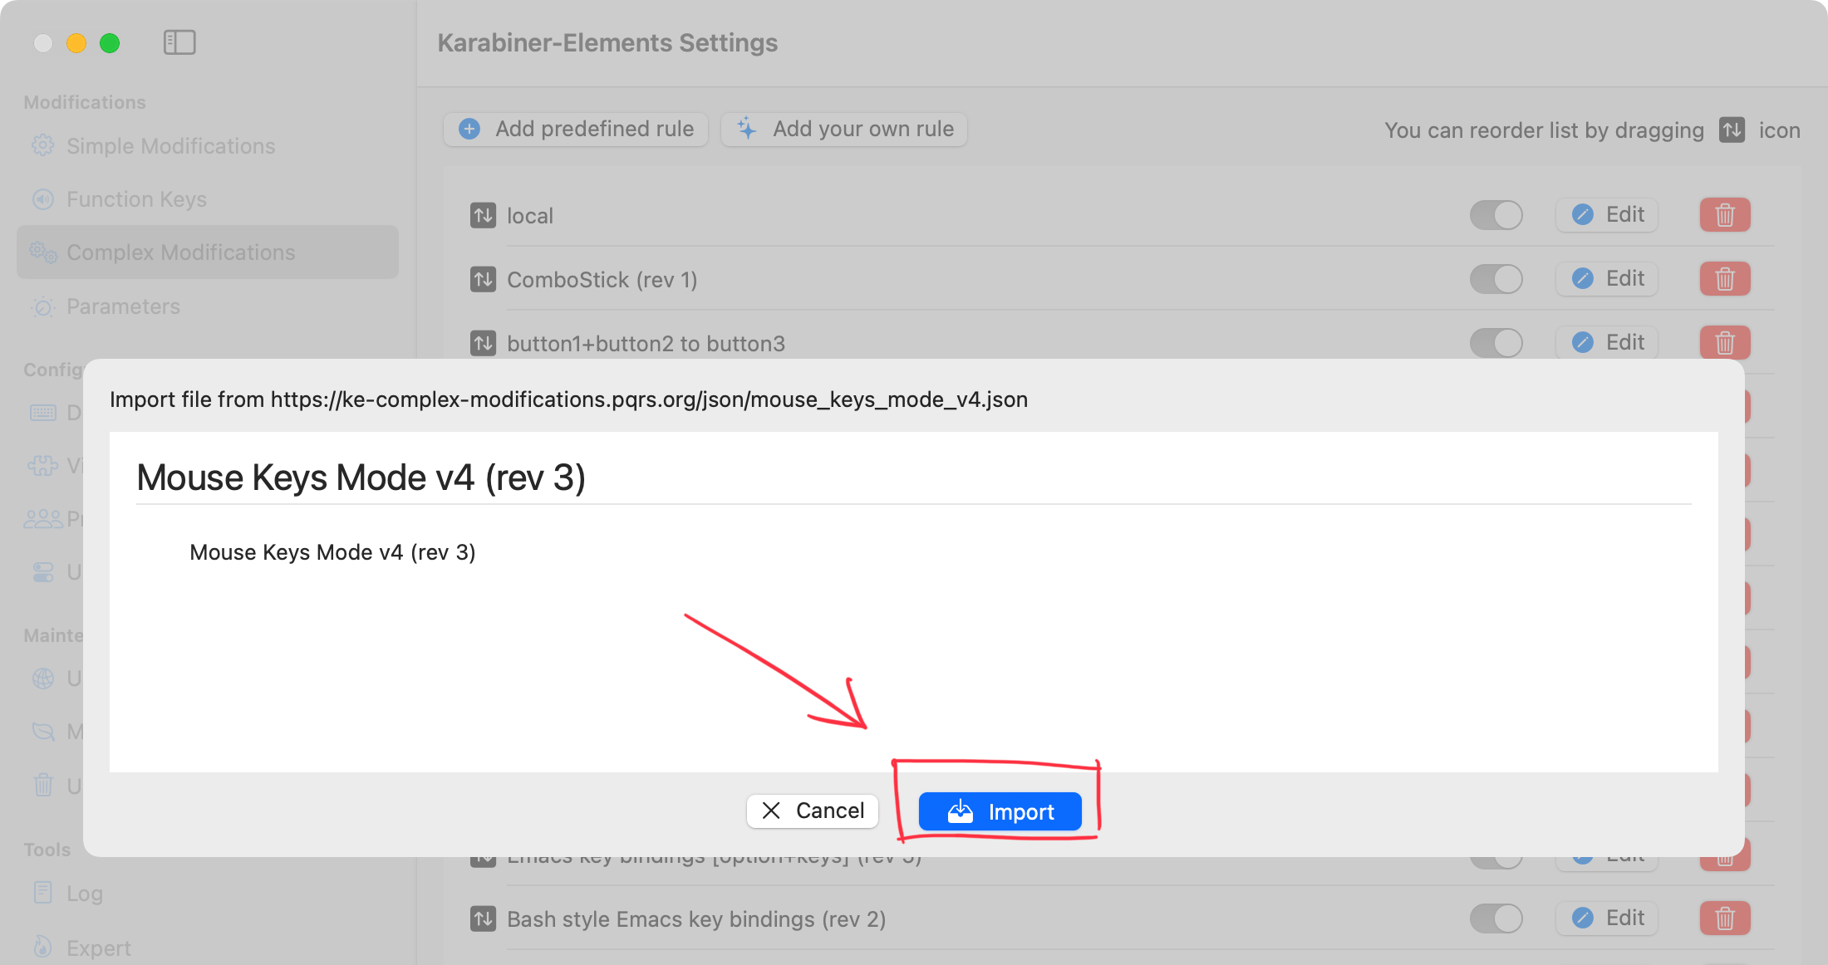Toggle Bash style Emacs key bindings switch
Viewport: 1828px width, 965px height.
tap(1496, 918)
